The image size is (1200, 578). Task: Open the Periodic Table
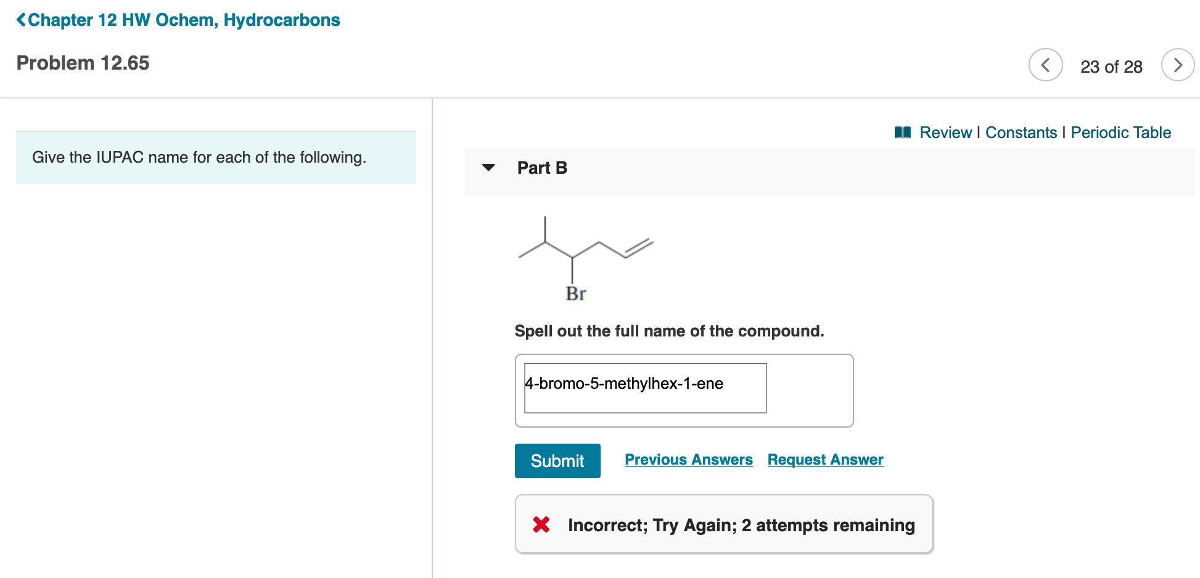(x=1121, y=132)
